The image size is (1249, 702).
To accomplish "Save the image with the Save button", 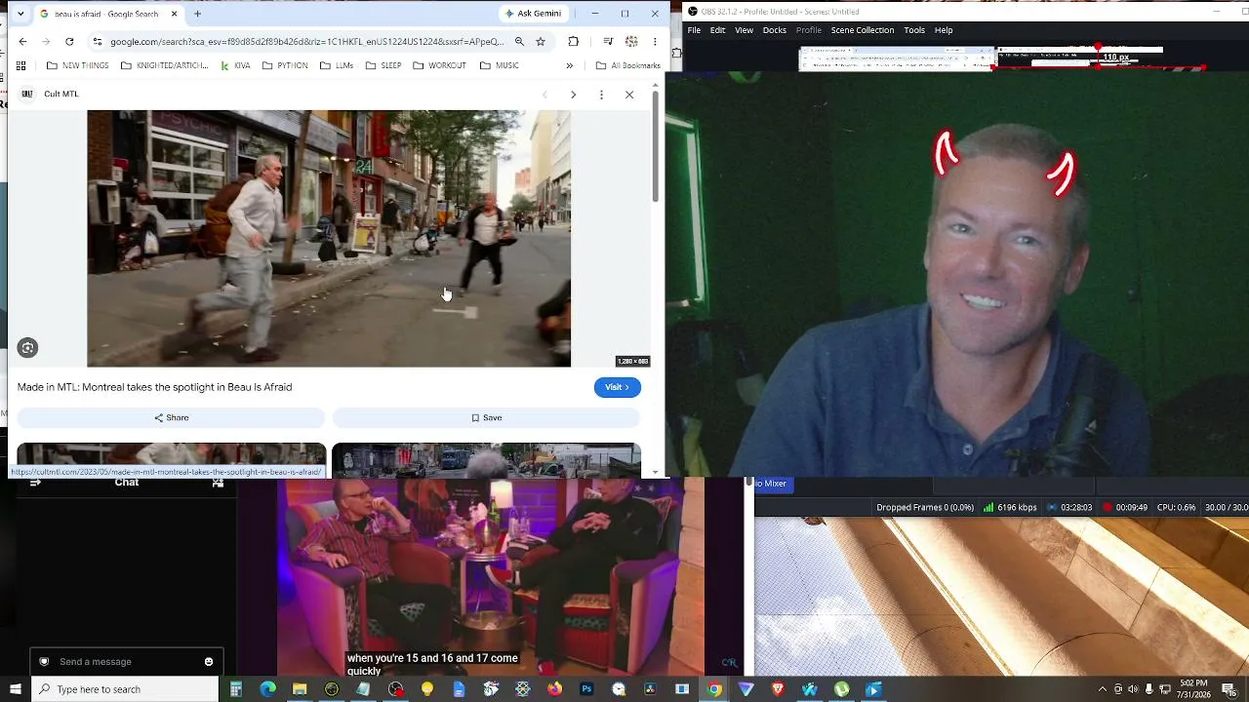I will pos(486,417).
